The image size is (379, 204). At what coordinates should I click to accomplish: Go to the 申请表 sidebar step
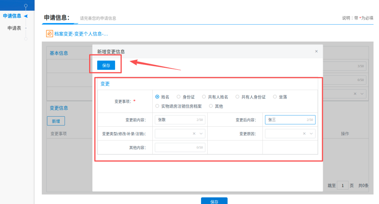pos(14,28)
